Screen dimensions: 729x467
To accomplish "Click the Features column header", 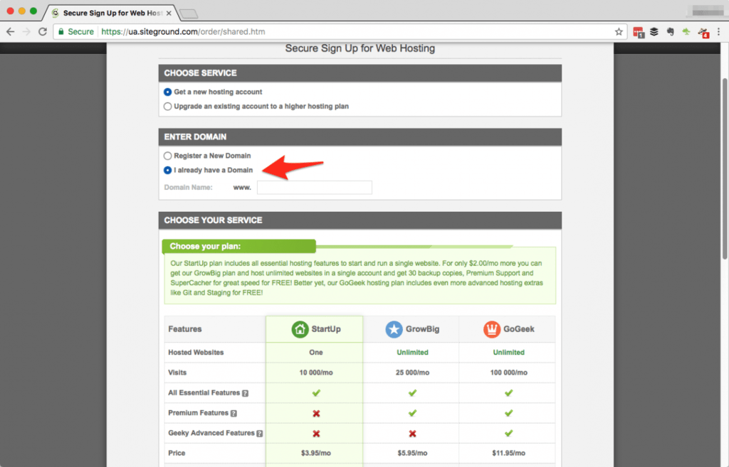I will 185,329.
